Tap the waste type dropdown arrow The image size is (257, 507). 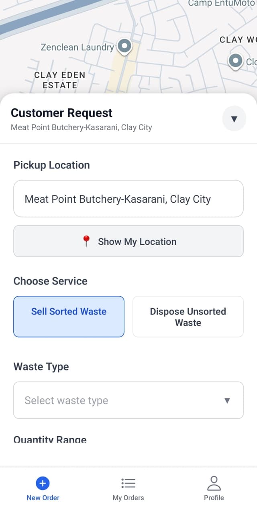[x=227, y=400]
